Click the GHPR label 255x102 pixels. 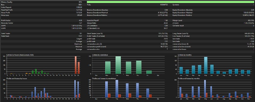pyautogui.click(x=3, y=28)
